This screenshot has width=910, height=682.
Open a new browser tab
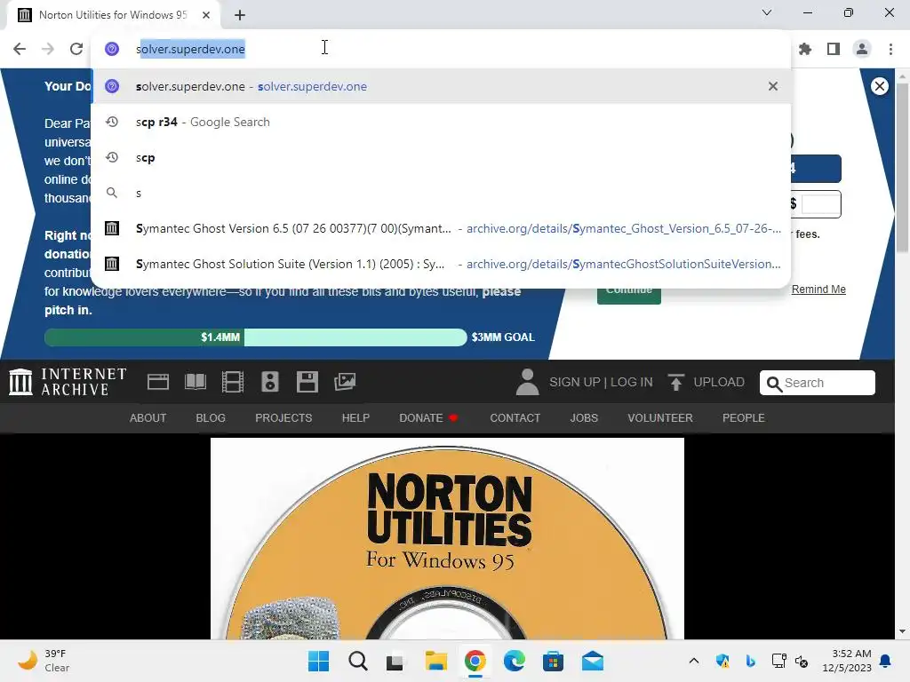point(240,15)
